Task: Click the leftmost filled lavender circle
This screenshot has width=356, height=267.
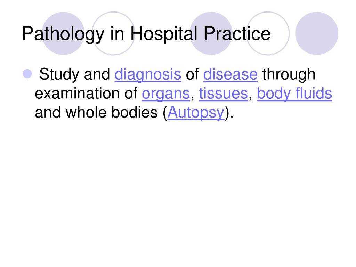Action: tap(63, 33)
